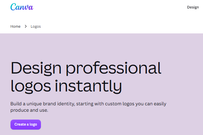The height and width of the screenshot is (135, 203).
Task: Click the Create a logo button
Action: [x=26, y=125]
